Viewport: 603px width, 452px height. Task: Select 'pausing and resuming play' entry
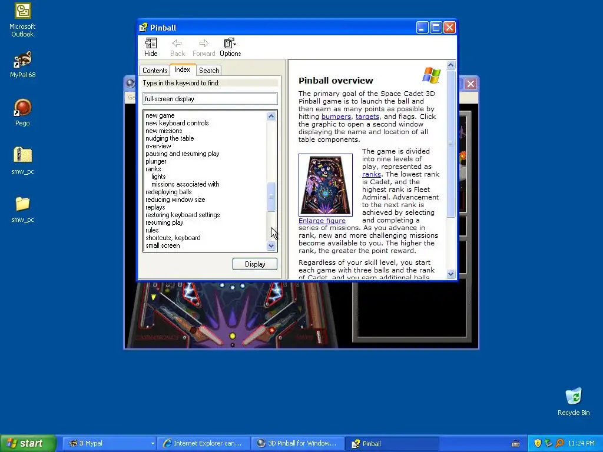[x=183, y=154]
